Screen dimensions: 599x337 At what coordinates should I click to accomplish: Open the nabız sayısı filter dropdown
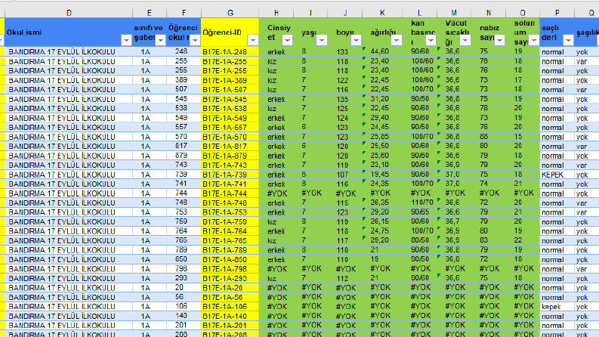tap(500, 40)
